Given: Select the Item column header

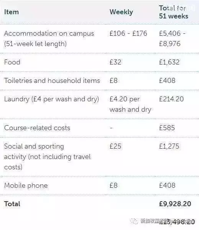Looking at the screenshot, I should 12,12.
